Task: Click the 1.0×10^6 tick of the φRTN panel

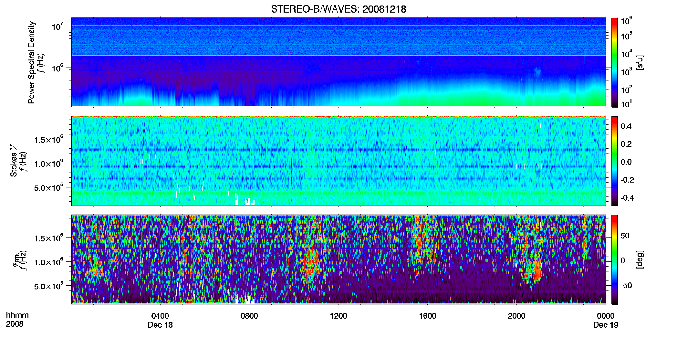Action: coord(49,262)
